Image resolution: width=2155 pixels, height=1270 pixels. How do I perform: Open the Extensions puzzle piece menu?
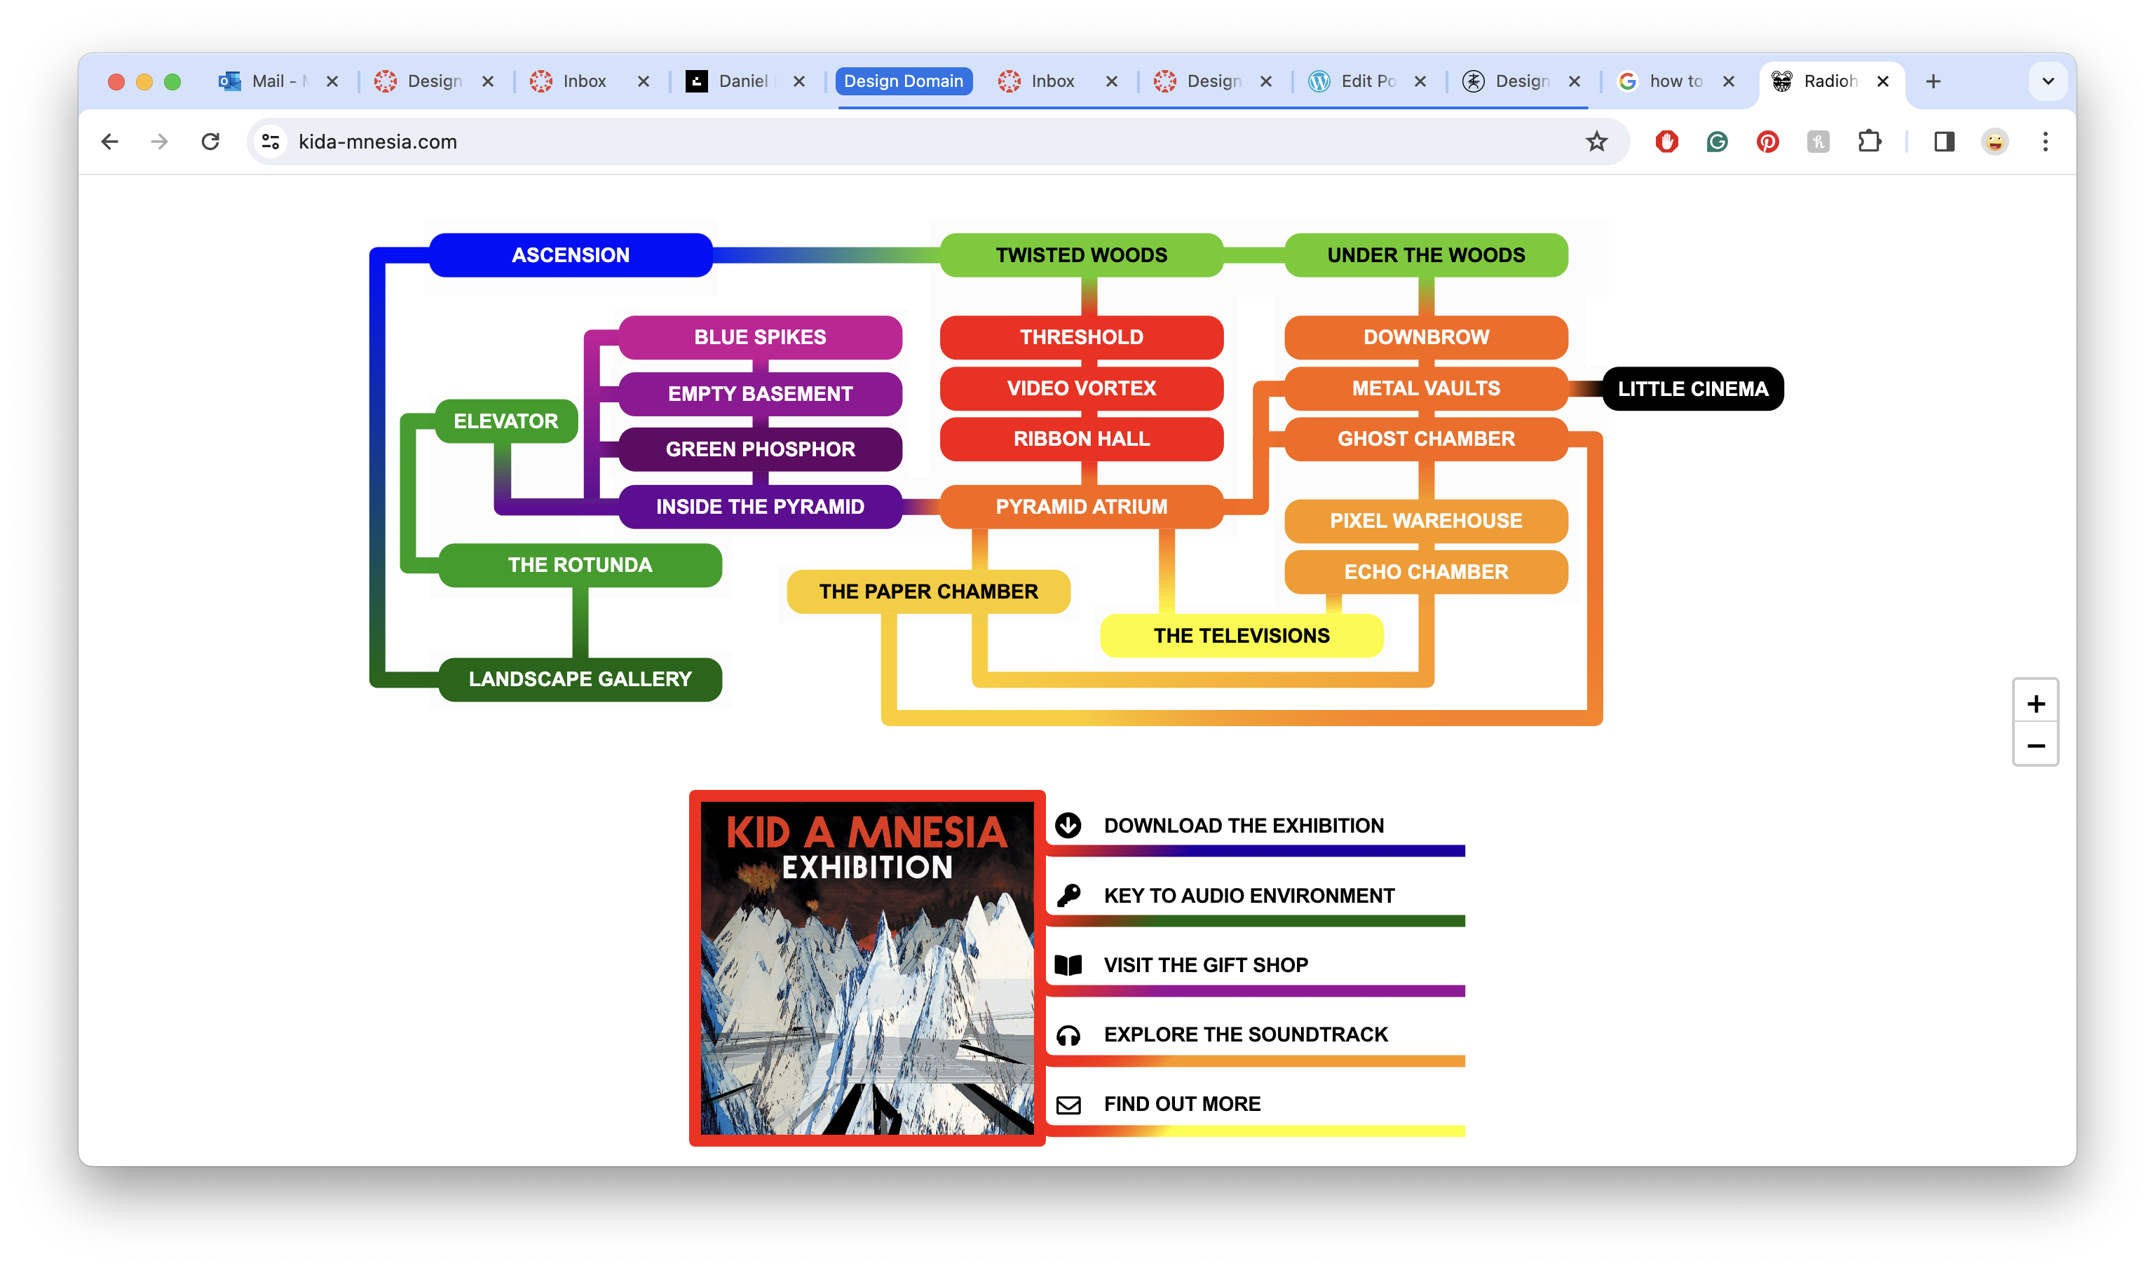tap(1869, 142)
